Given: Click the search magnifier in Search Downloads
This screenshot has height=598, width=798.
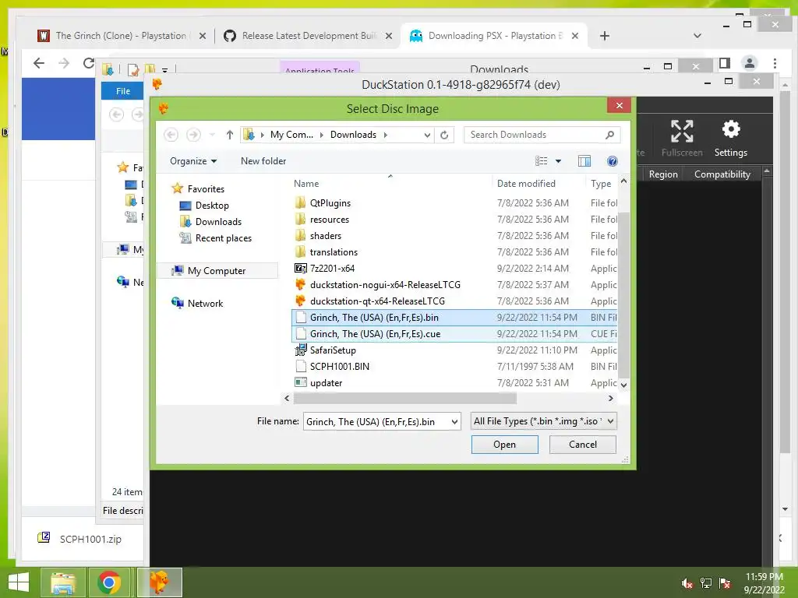Looking at the screenshot, I should (609, 135).
